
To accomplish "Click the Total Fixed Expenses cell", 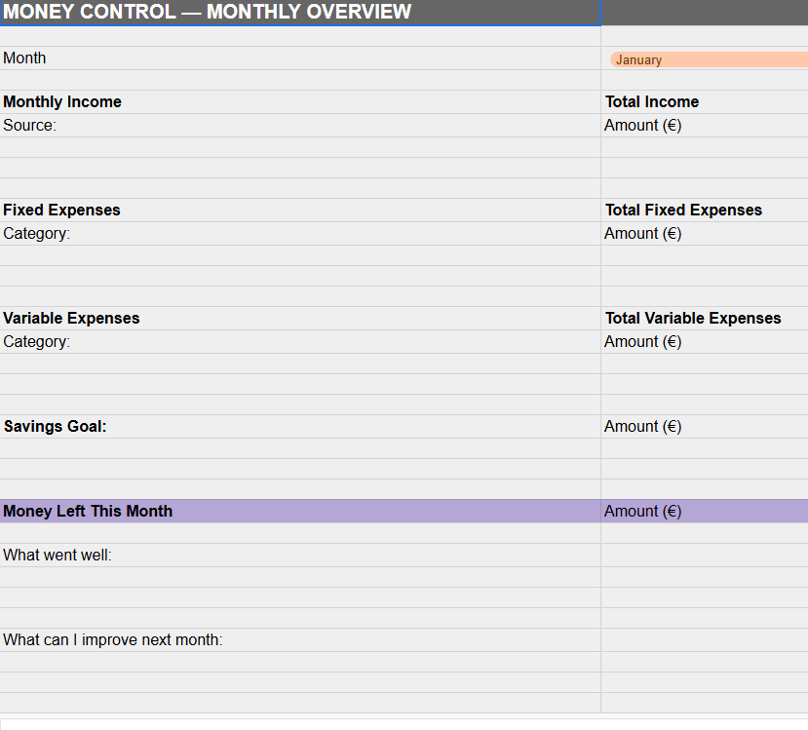I will pos(704,211).
